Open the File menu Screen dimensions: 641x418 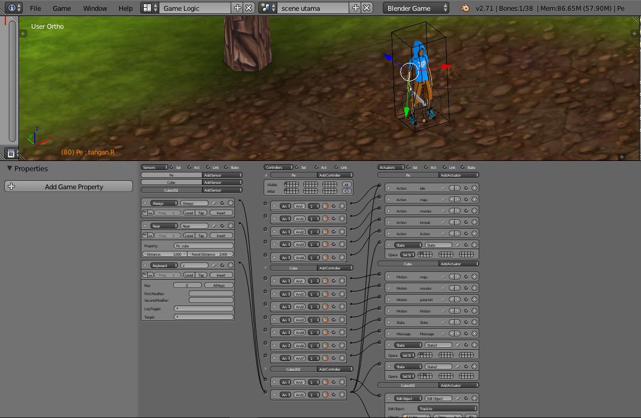[35, 8]
